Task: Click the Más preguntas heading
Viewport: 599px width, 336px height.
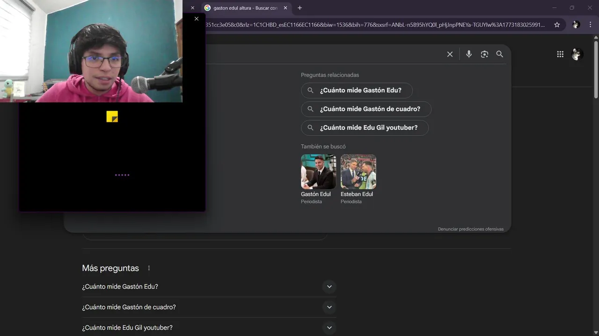Action: (110, 268)
